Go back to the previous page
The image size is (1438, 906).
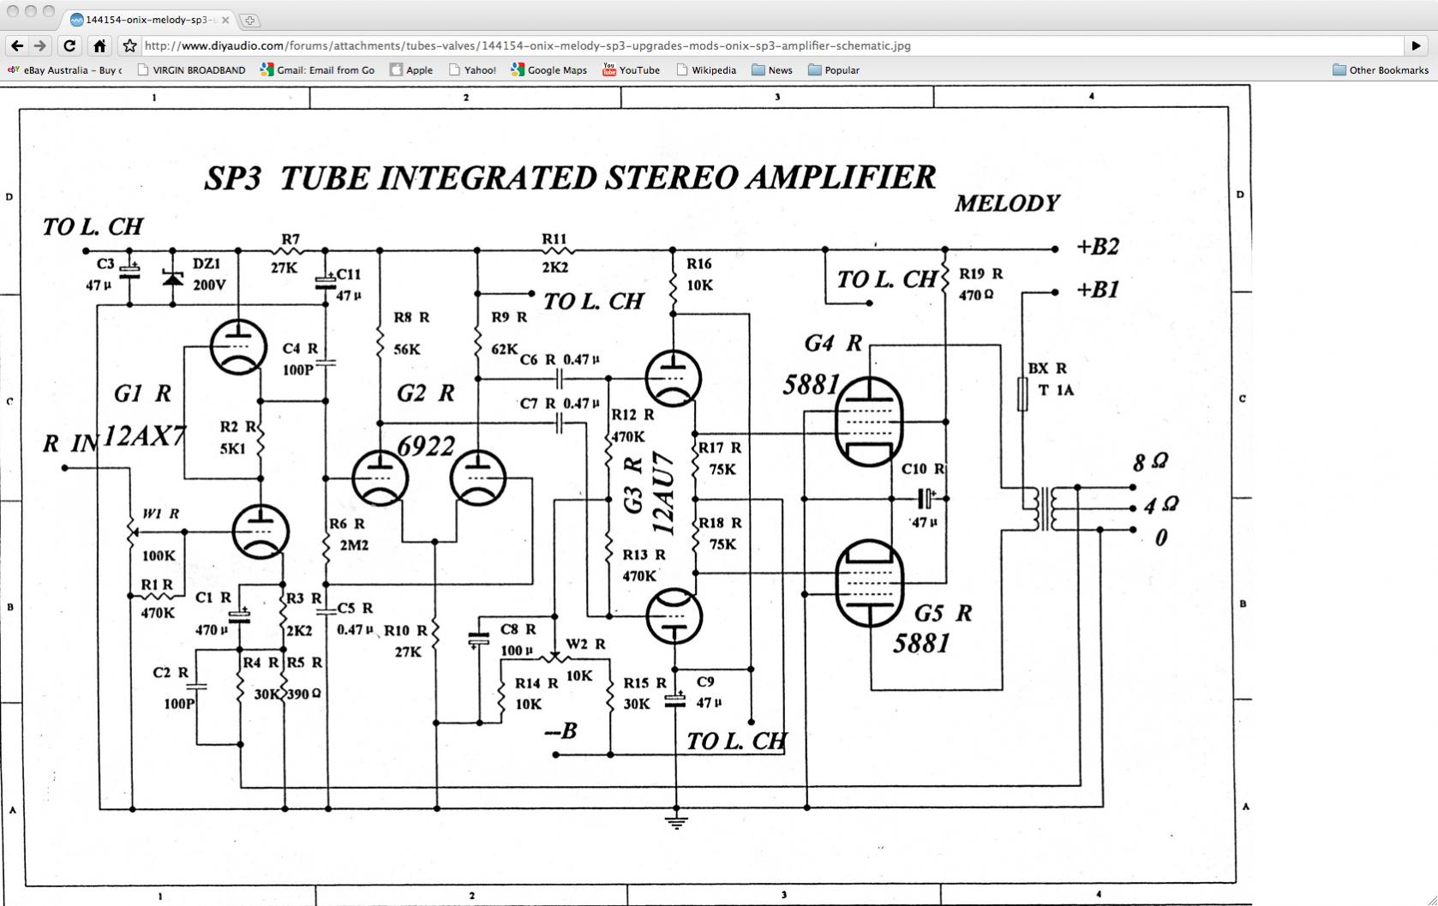(x=17, y=45)
